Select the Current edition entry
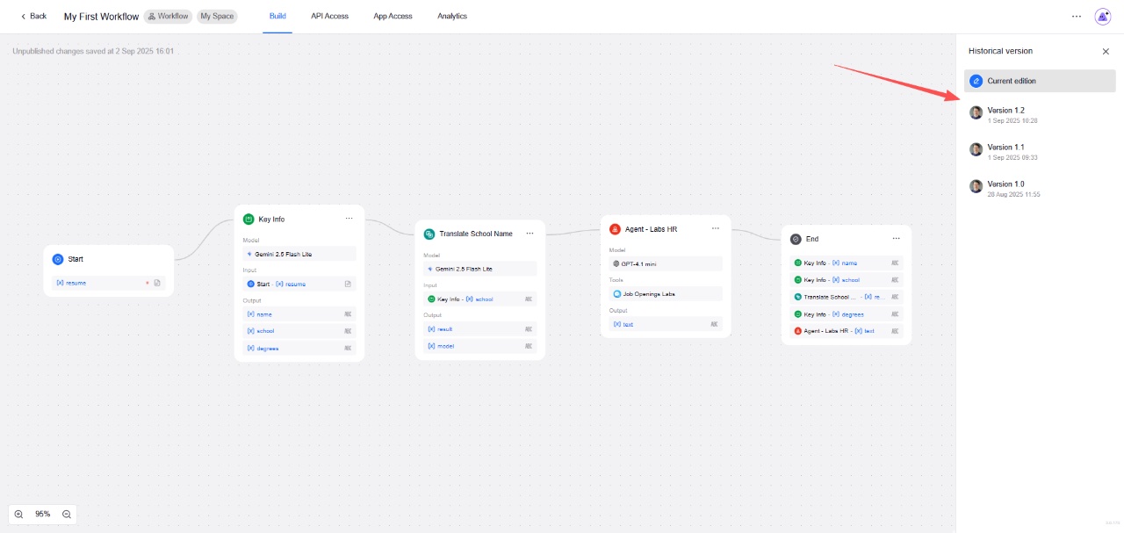The width and height of the screenshot is (1124, 533). 1040,81
